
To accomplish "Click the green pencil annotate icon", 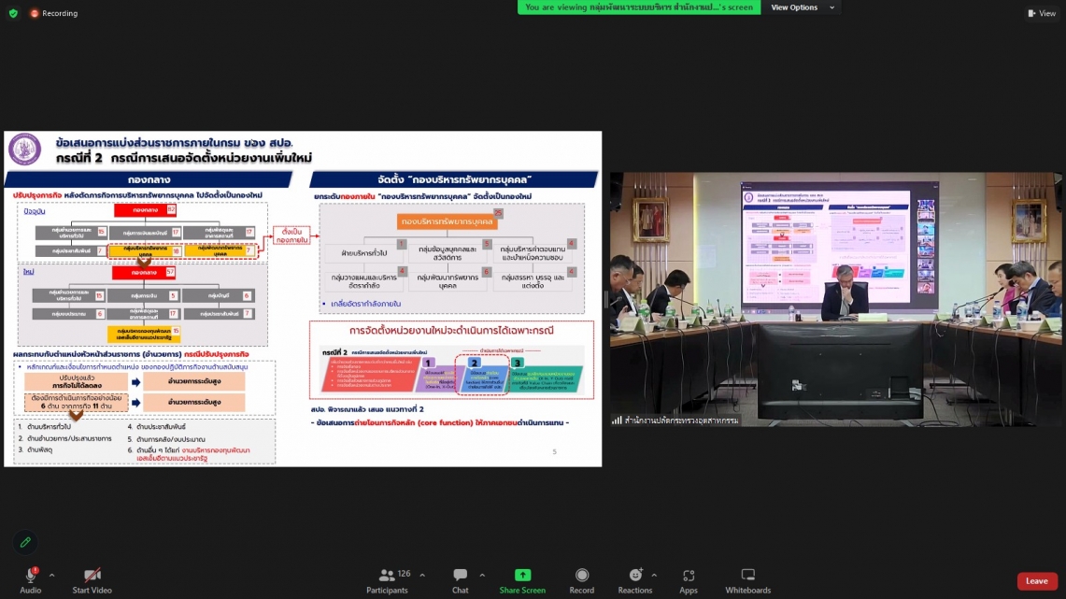I will point(25,543).
